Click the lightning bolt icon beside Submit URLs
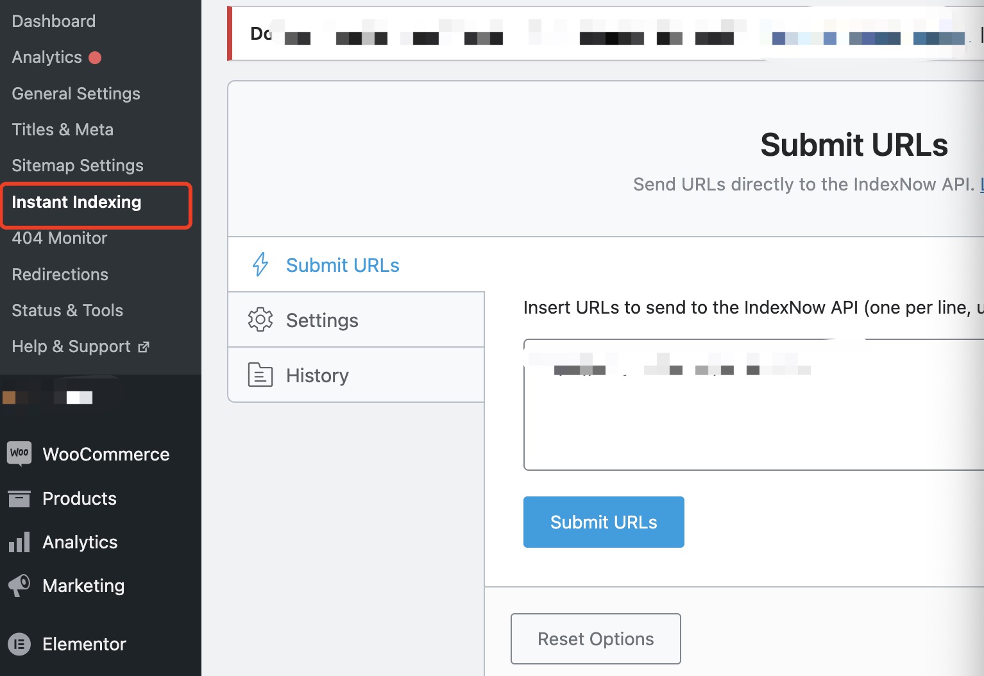 pos(260,264)
